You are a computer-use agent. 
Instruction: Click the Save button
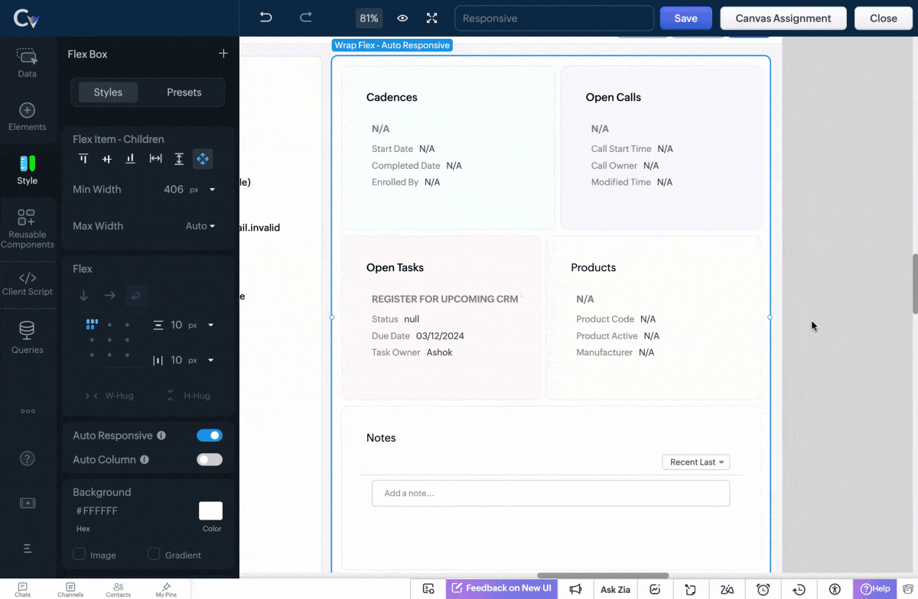(x=685, y=18)
